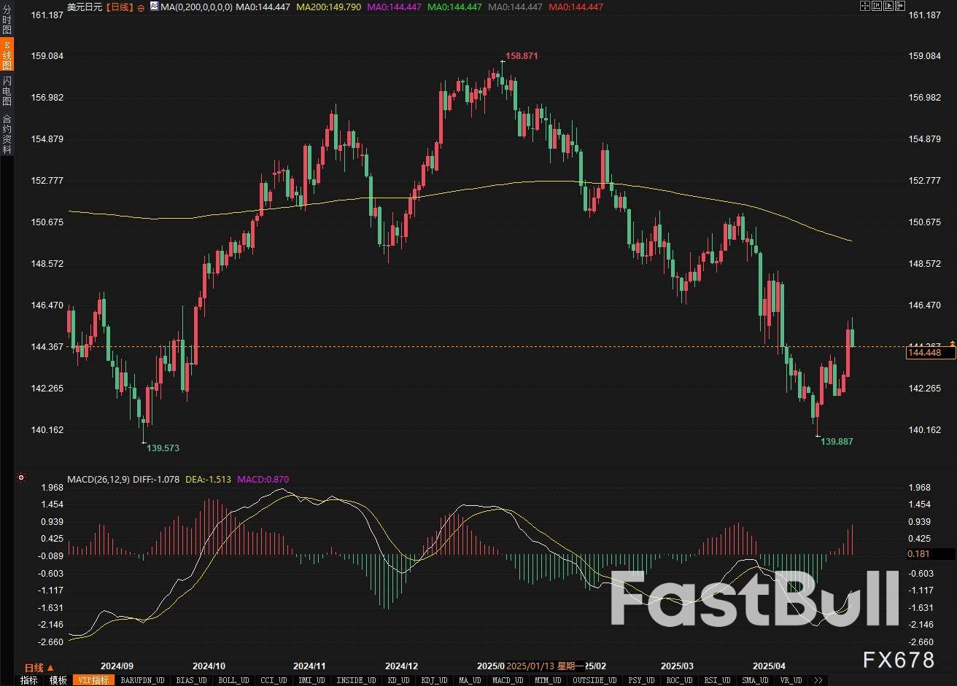Image resolution: width=957 pixels, height=686 pixels.
Task: Click the crosshair cursor icon at top right
Action: point(864,6)
